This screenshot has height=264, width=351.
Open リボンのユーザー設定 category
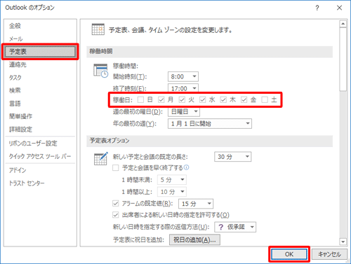[x=40, y=144]
